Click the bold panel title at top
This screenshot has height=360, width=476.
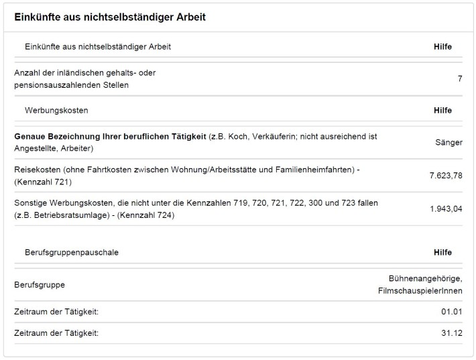click(110, 17)
